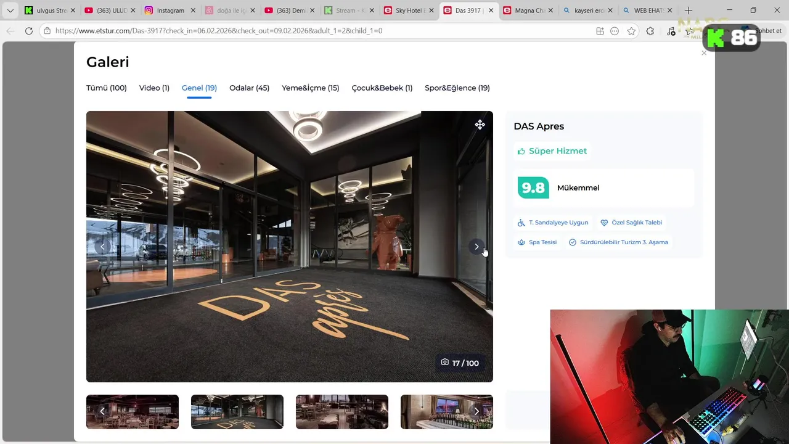The width and height of the screenshot is (789, 444).
Task: Switch to the kayseri erc search tab
Action: 589,10
